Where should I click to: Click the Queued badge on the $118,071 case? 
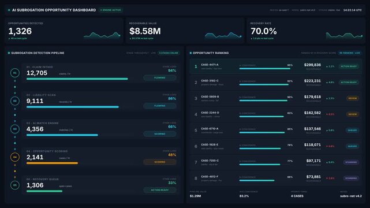click(352, 146)
